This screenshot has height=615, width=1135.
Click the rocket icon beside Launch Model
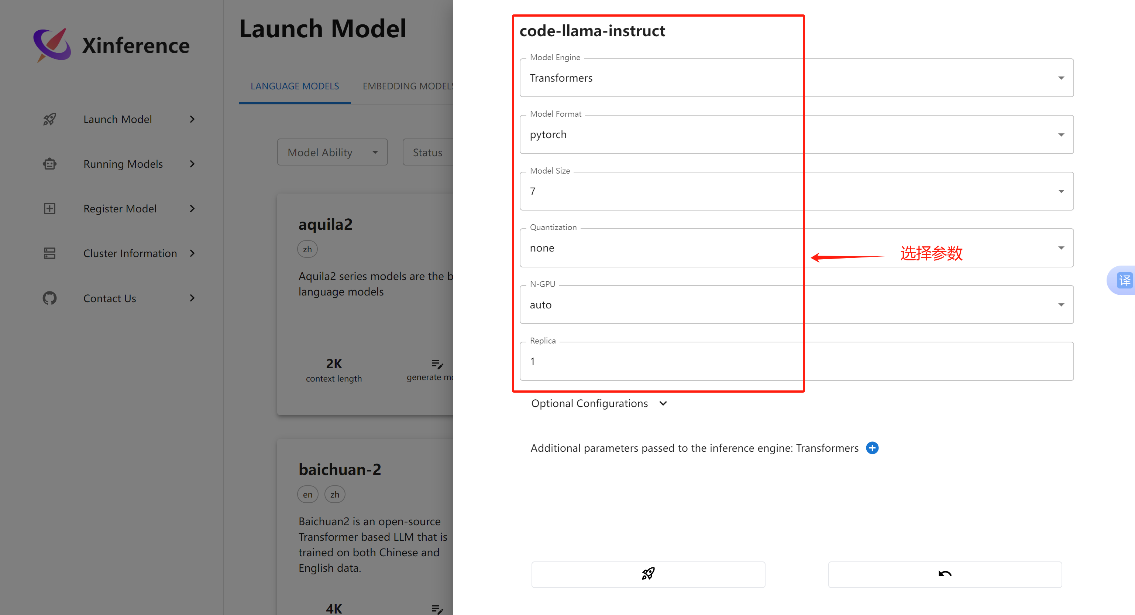pyautogui.click(x=49, y=119)
